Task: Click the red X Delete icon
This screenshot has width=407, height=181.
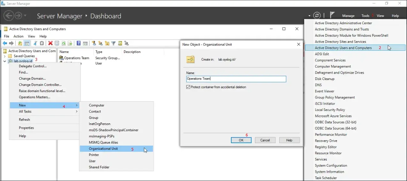Action: 50,43
